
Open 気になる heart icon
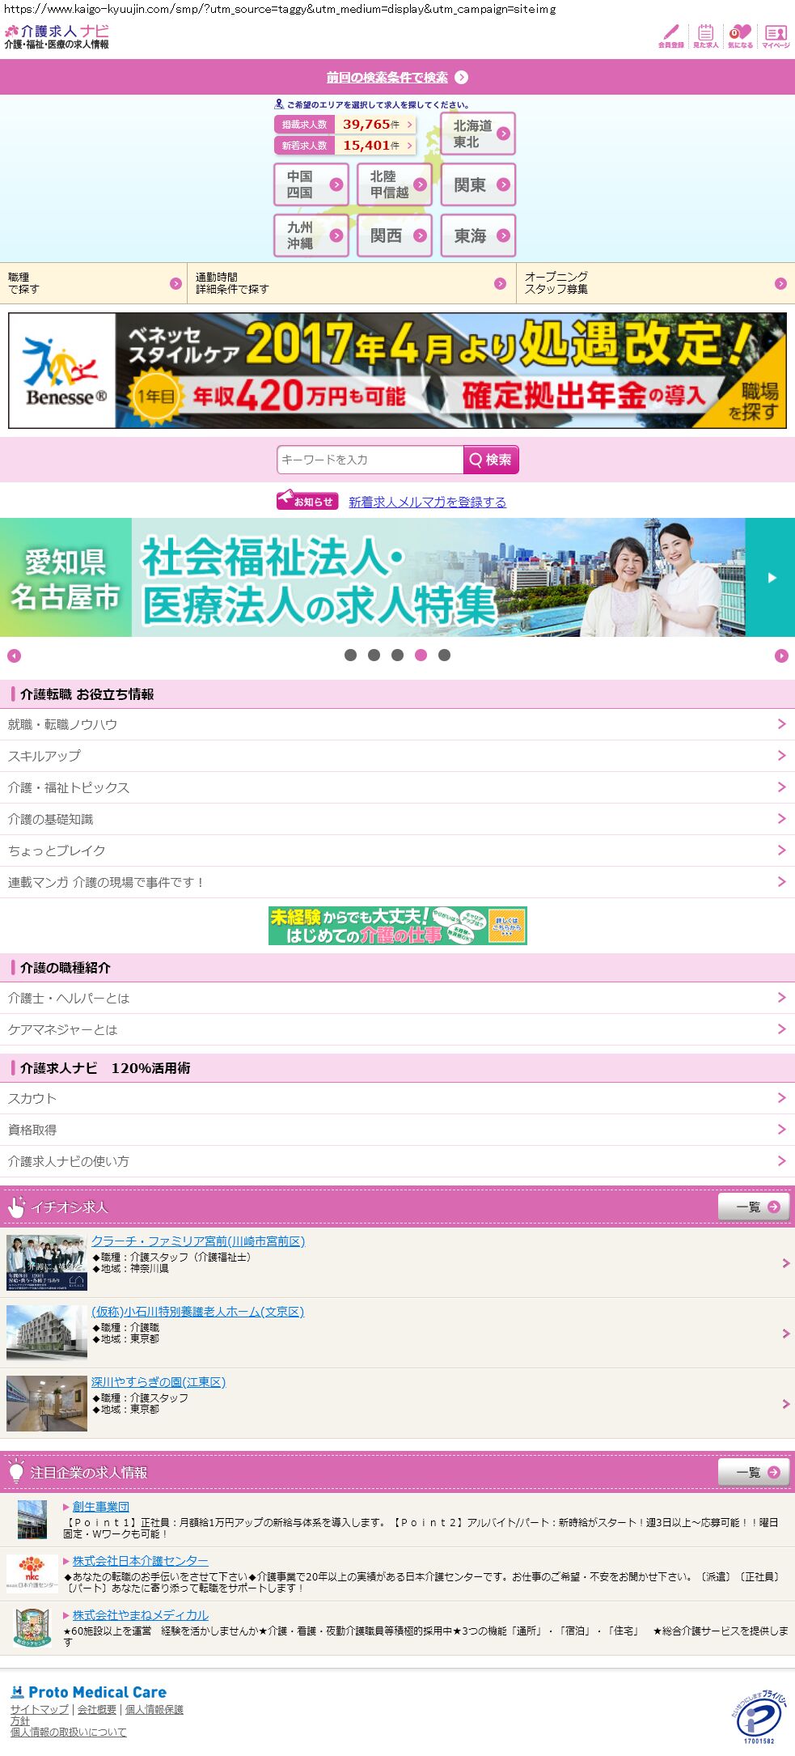pos(740,36)
